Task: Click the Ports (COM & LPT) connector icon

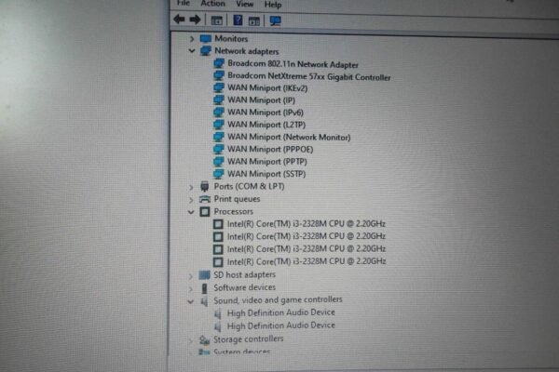Action: (x=204, y=186)
